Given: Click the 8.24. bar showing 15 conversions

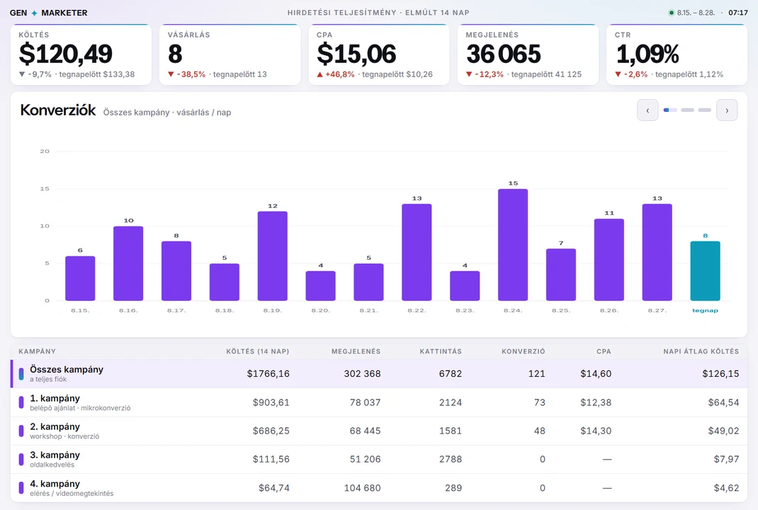Looking at the screenshot, I should point(513,244).
